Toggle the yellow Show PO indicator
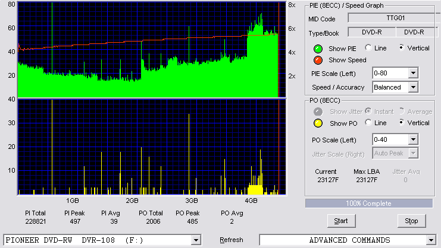The image size is (441, 248). (x=318, y=123)
